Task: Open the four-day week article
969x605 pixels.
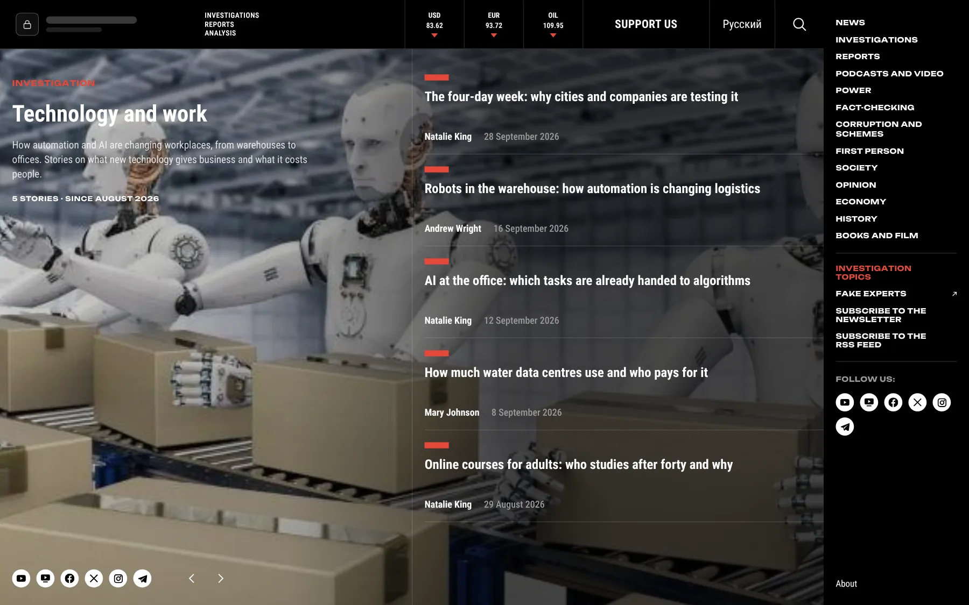Action: tap(581, 97)
